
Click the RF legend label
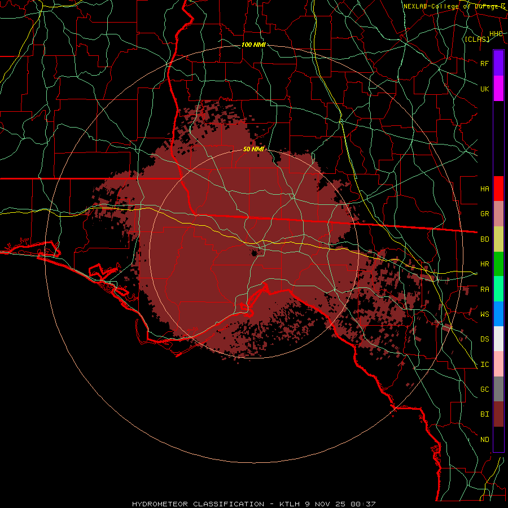pyautogui.click(x=484, y=63)
